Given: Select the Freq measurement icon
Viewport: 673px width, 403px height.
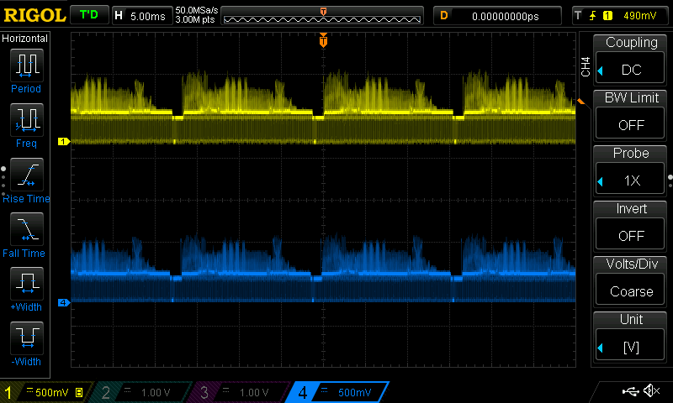Looking at the screenshot, I should tap(27, 119).
